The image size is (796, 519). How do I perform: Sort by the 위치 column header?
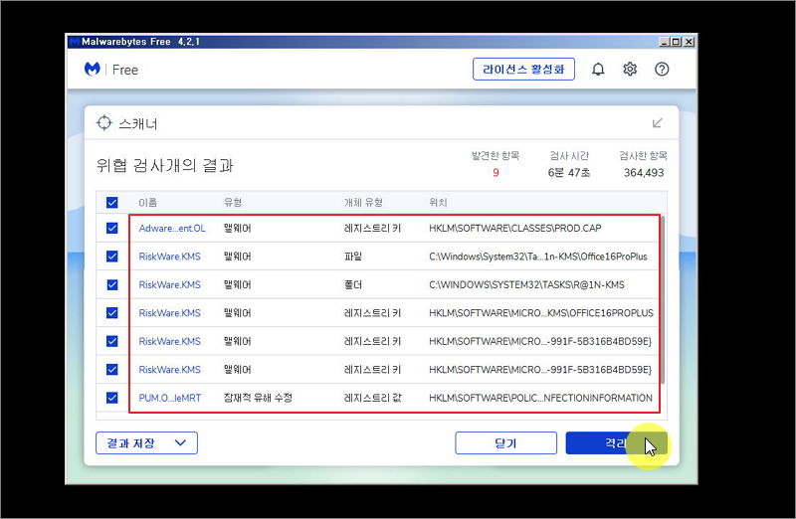click(438, 203)
